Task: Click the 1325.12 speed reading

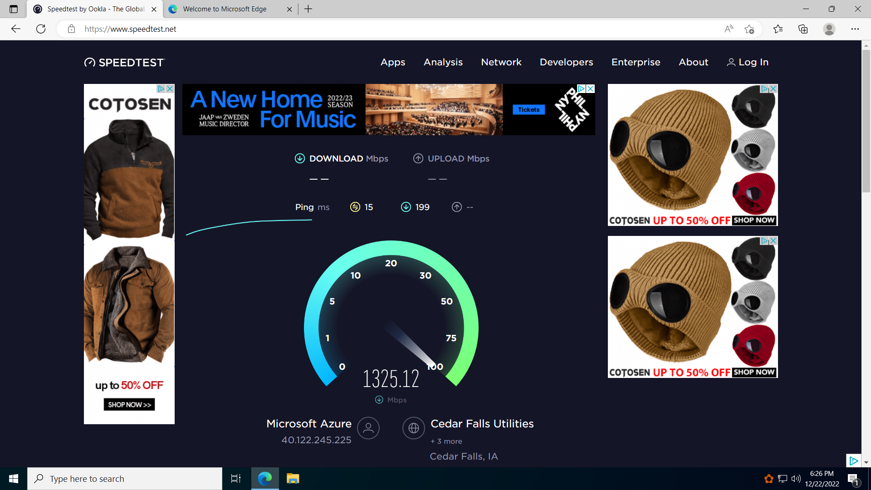Action: [x=391, y=379]
